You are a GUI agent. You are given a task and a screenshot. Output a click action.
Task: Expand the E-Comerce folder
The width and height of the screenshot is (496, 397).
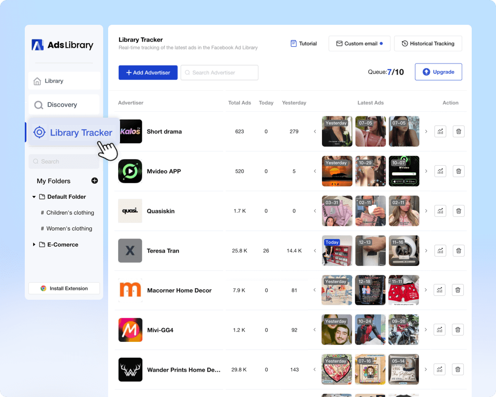pos(34,245)
